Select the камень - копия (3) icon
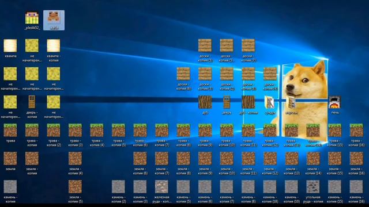The width and height of the screenshot is (369, 207). pyautogui.click(x=140, y=186)
